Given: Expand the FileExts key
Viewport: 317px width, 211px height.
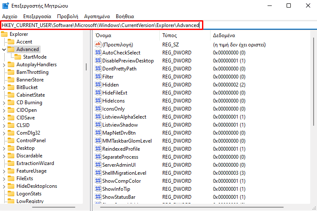Looking at the screenshot, I should [x=4, y=179].
